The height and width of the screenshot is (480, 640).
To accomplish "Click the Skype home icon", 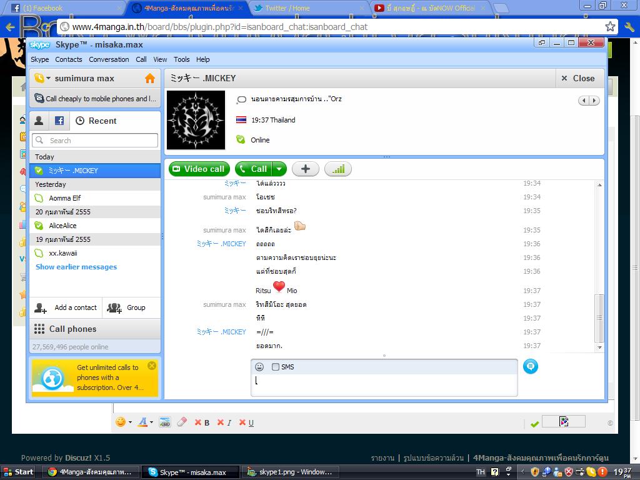I will point(150,78).
